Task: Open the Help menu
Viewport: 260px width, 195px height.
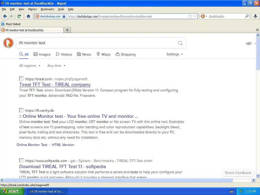Action: (x=71, y=9)
